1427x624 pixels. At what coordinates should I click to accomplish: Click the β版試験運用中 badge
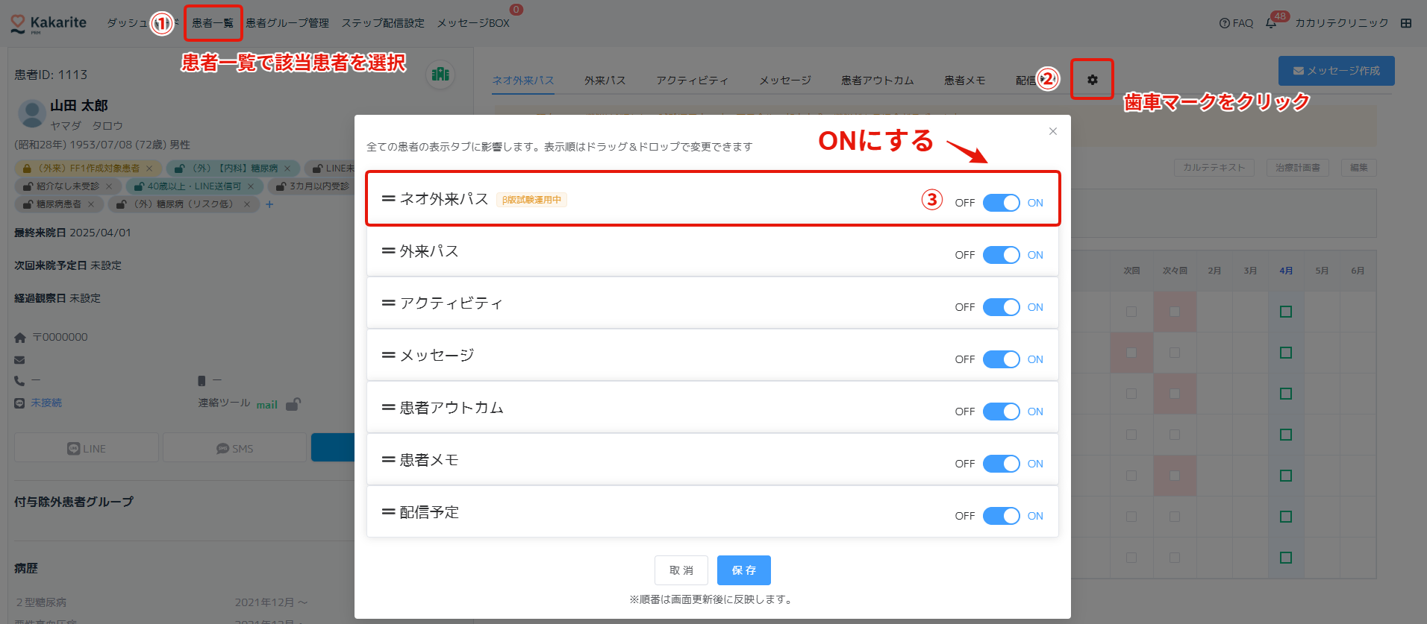pos(531,200)
